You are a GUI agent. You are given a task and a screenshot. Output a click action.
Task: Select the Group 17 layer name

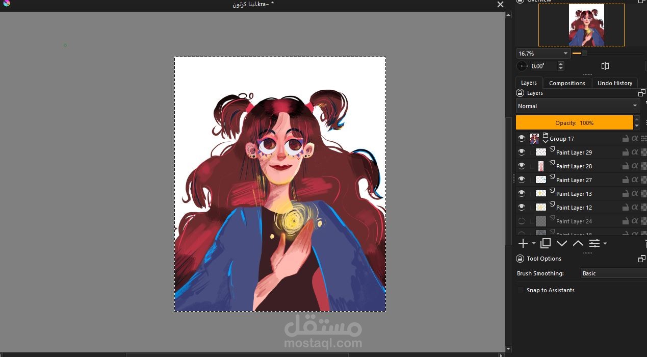click(562, 139)
